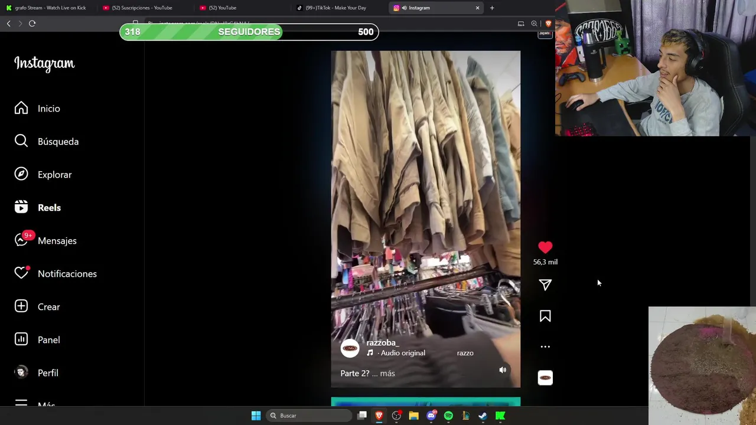Click the Crear plus icon
The image size is (756, 425).
[21, 306]
